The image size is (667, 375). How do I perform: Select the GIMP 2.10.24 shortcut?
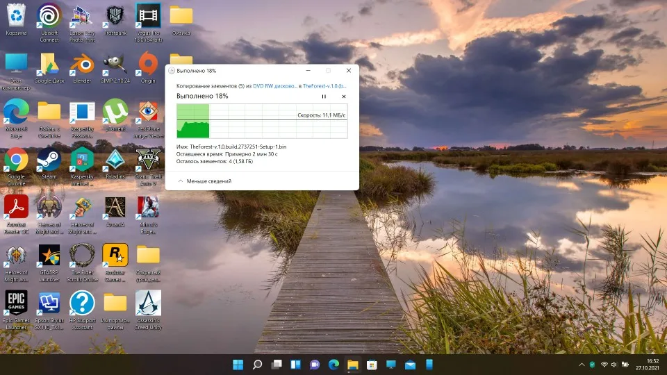coord(115,67)
